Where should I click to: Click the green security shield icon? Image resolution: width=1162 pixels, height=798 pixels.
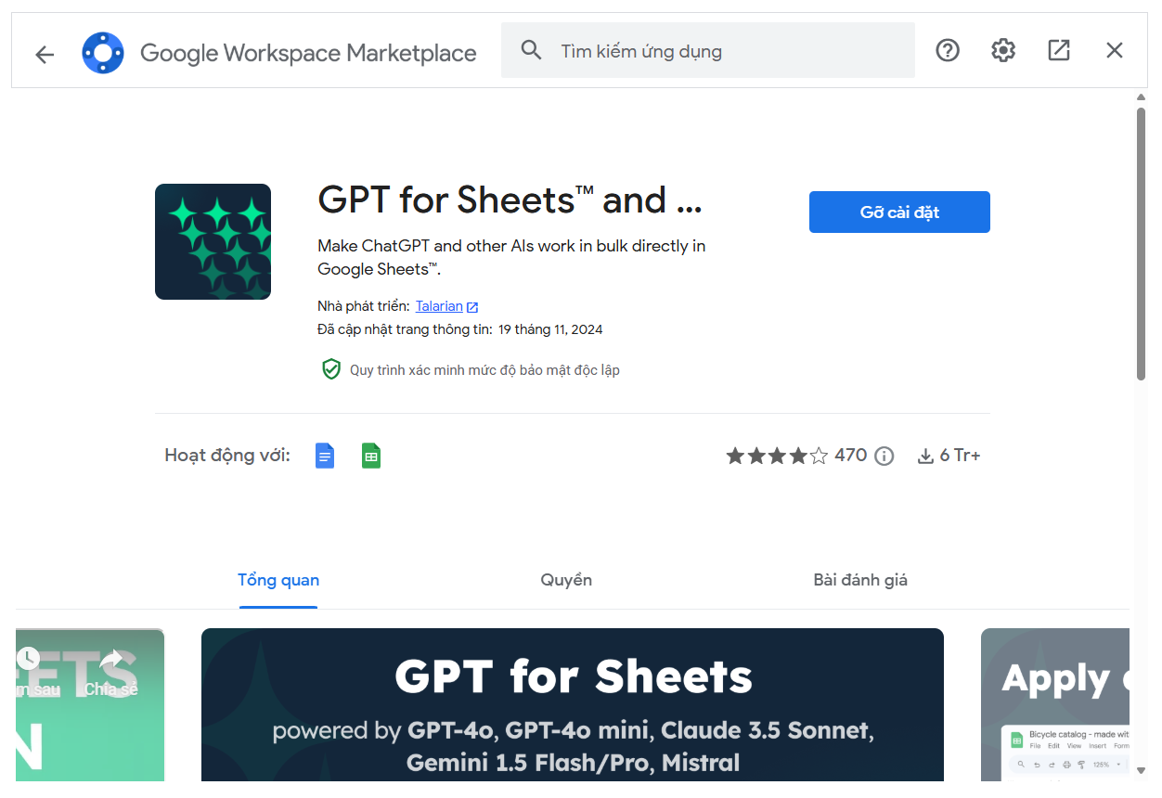pyautogui.click(x=331, y=369)
